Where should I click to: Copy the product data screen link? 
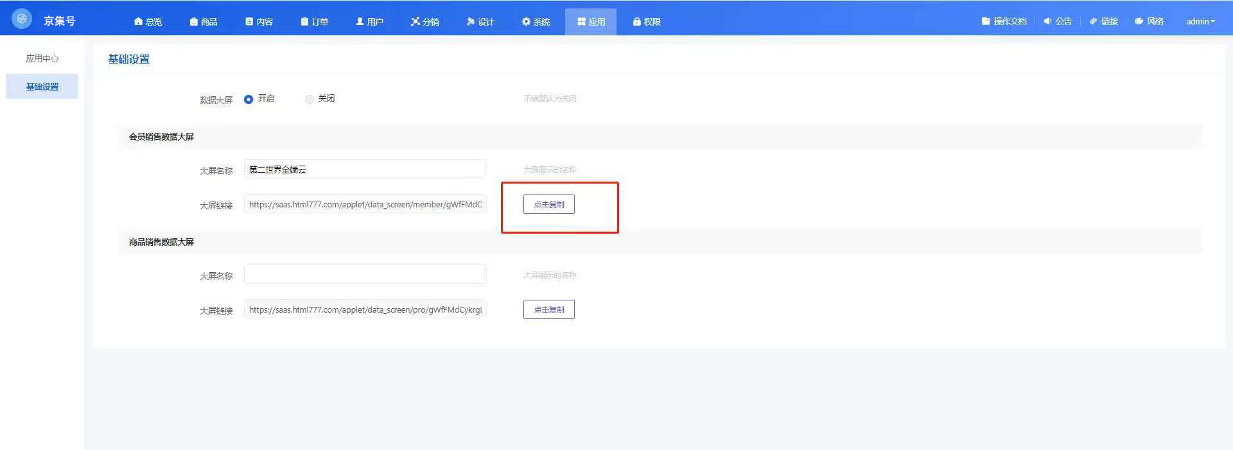click(x=548, y=310)
